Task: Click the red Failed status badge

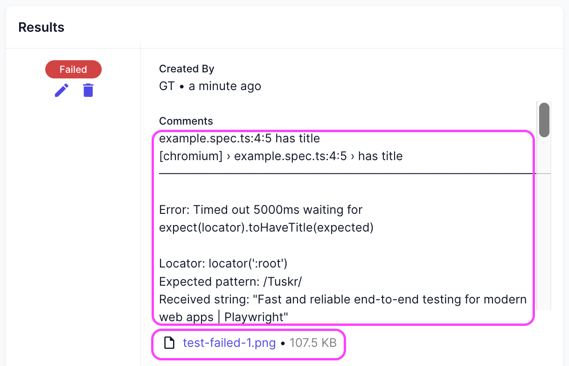Action: pyautogui.click(x=73, y=70)
